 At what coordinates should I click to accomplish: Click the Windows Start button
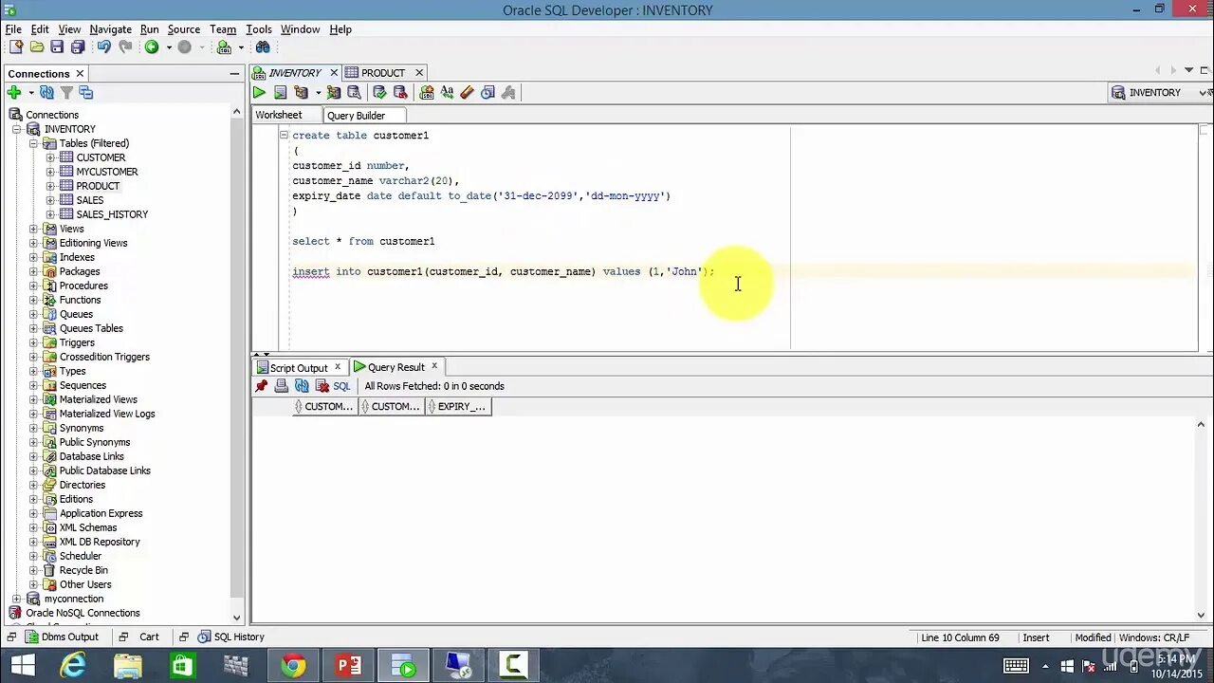tap(23, 667)
